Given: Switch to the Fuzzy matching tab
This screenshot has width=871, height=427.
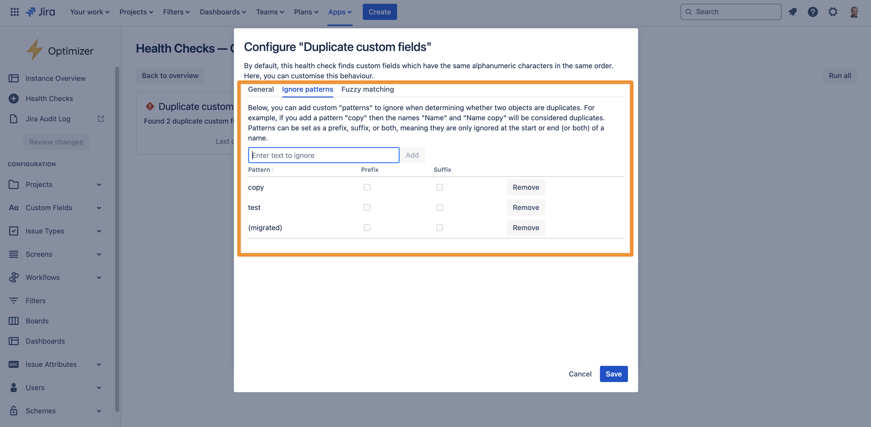Looking at the screenshot, I should pos(368,89).
